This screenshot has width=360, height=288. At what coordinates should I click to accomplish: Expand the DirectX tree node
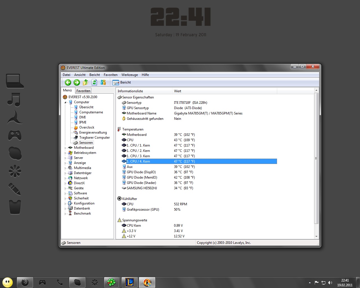(x=65, y=183)
